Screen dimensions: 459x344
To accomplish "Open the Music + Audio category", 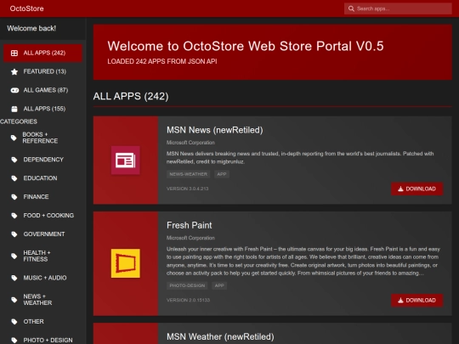I will [42, 278].
